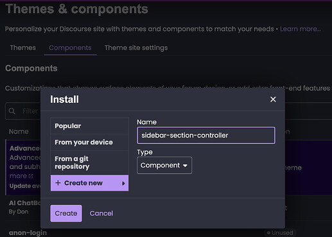Click the 'Themes & components' page heading
The width and height of the screenshot is (332, 237).
[76, 9]
